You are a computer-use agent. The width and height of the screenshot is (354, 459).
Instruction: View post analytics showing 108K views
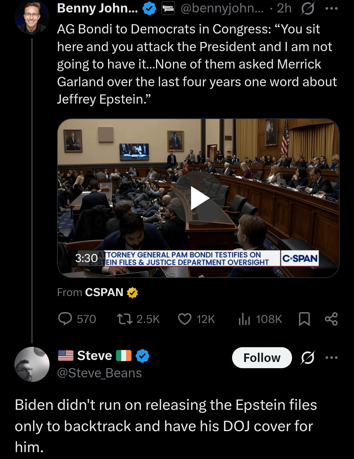click(x=244, y=319)
